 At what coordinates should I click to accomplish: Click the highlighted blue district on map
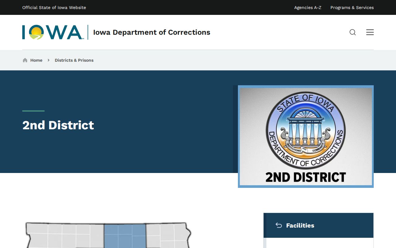tap(125, 236)
